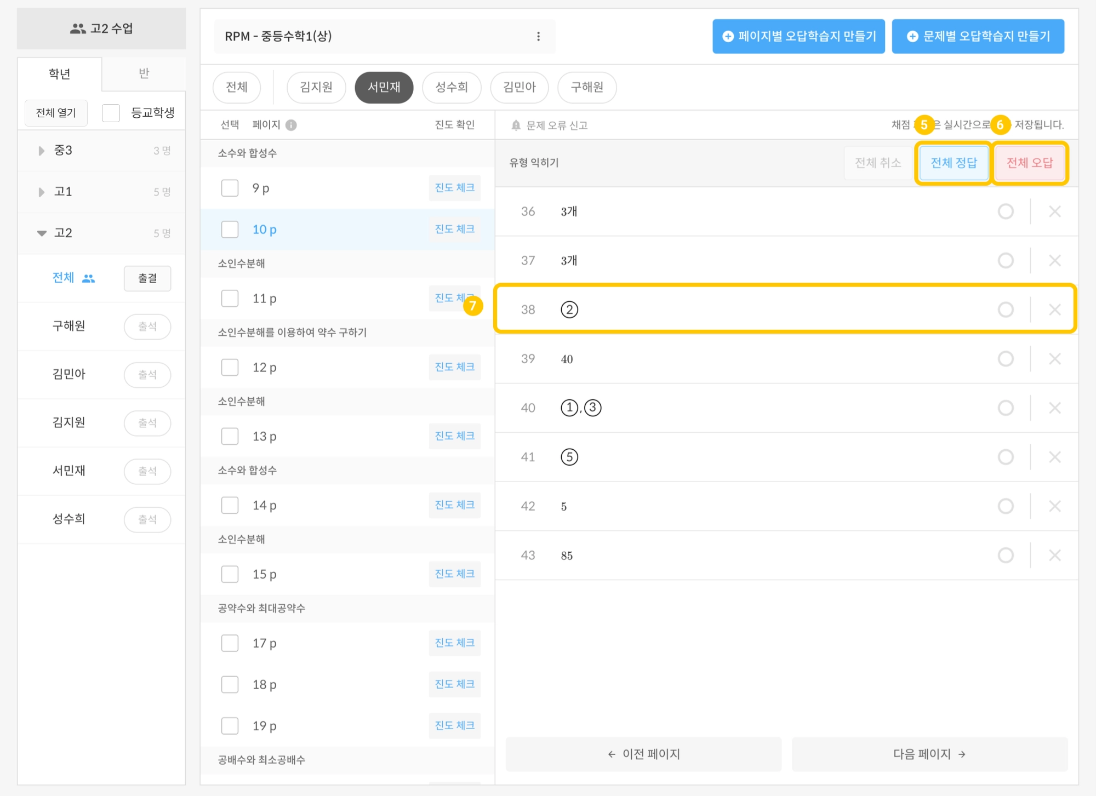Click the group icon next to 전체

click(x=88, y=278)
